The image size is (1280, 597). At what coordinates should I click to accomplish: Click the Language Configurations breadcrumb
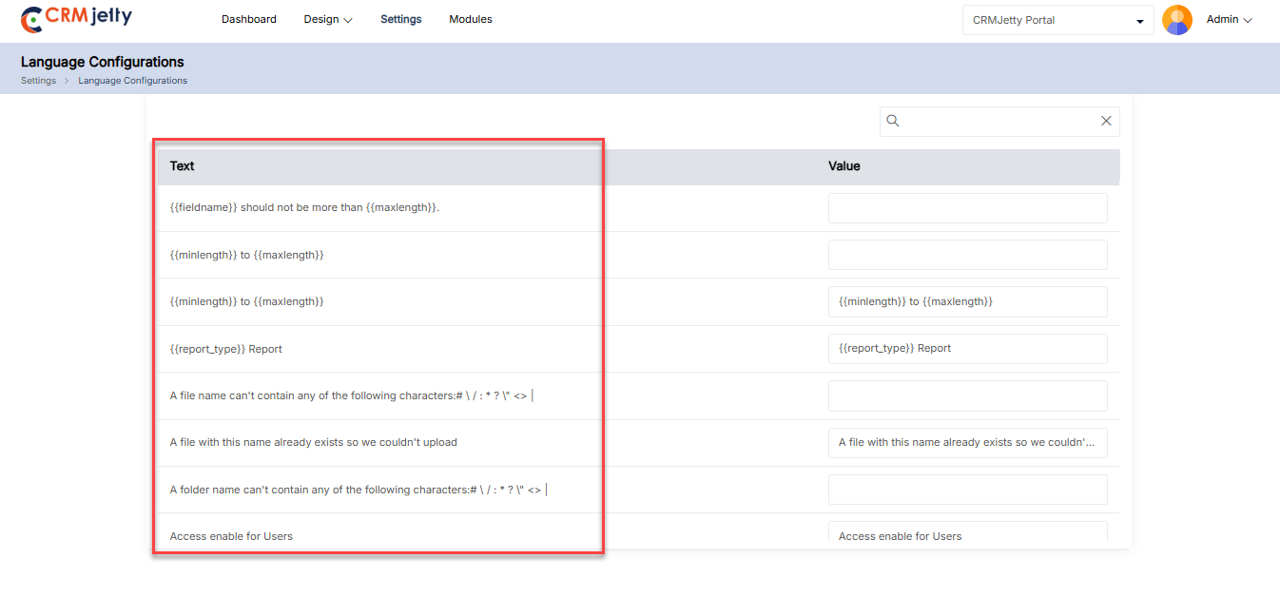pos(132,81)
